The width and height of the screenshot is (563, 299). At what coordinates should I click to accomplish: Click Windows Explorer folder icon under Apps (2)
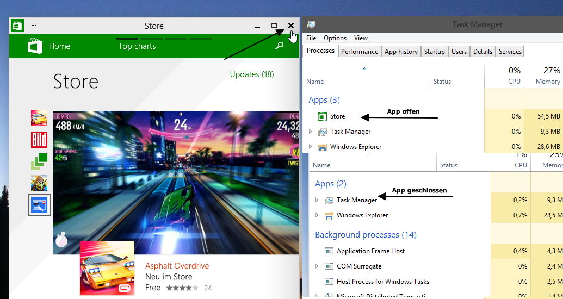pos(329,216)
